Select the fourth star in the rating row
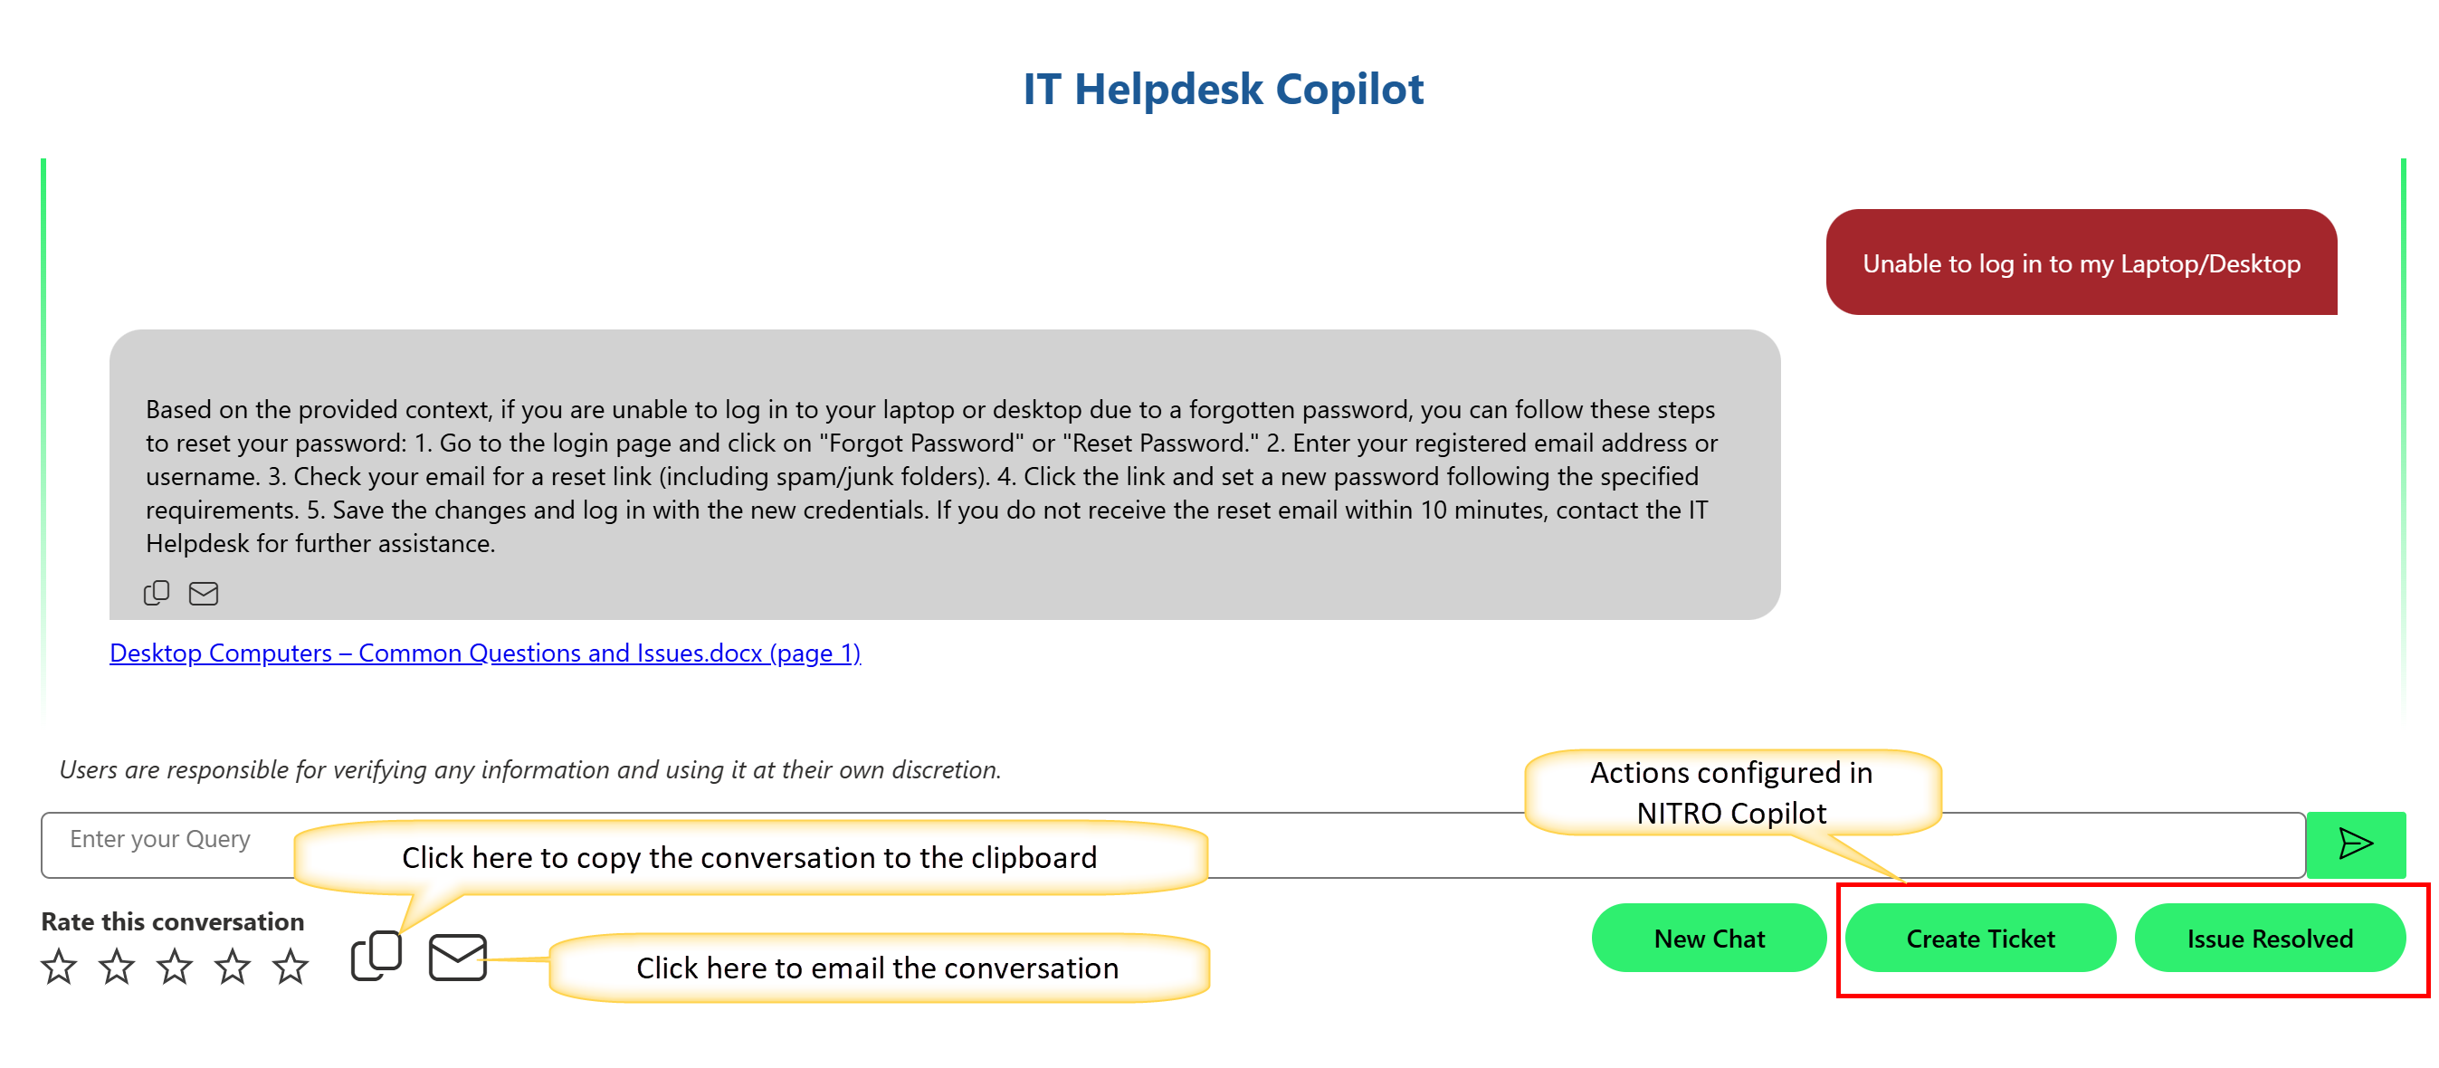The height and width of the screenshot is (1068, 2439). coord(233,967)
